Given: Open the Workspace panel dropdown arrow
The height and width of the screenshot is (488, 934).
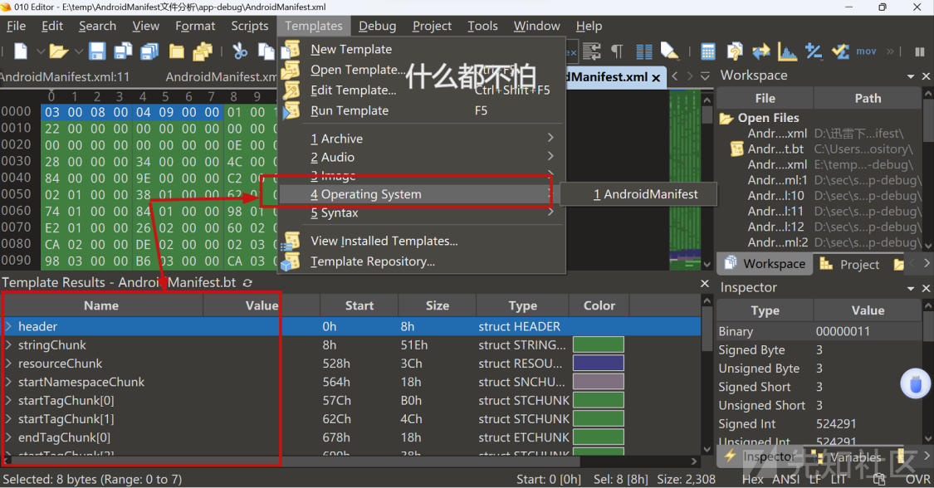Looking at the screenshot, I should pos(911,76).
